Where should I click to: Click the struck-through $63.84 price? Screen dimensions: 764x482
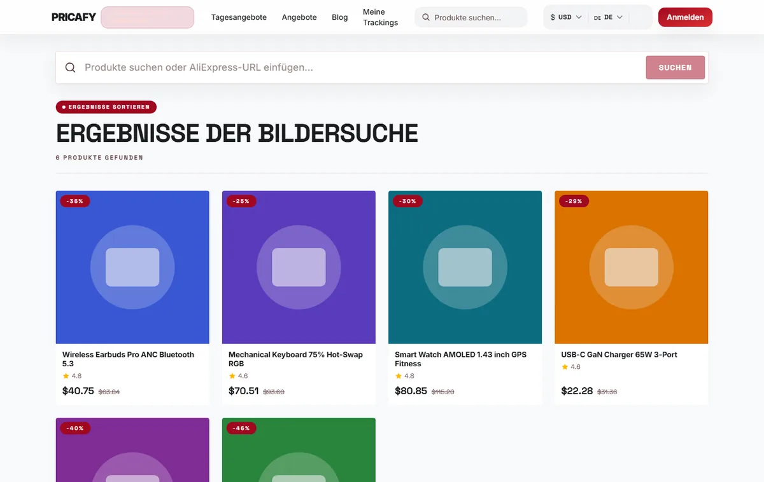(x=109, y=392)
